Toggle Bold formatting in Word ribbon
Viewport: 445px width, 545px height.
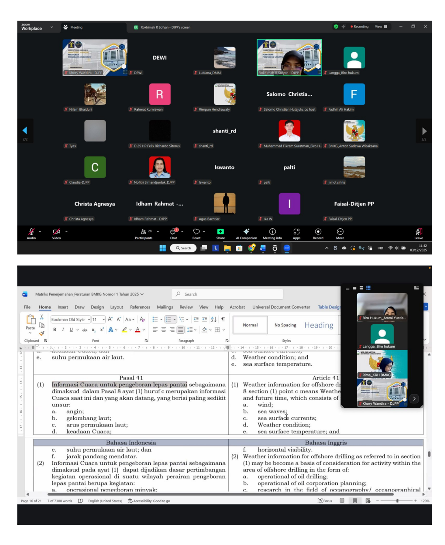click(x=54, y=330)
